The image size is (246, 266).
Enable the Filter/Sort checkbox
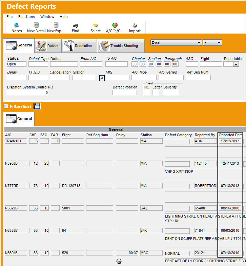(6, 106)
